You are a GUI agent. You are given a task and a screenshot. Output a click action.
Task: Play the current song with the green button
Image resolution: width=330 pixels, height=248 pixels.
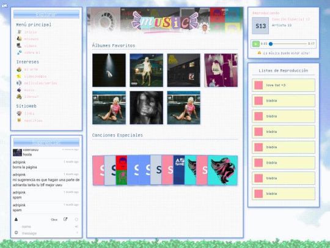pos(256,44)
